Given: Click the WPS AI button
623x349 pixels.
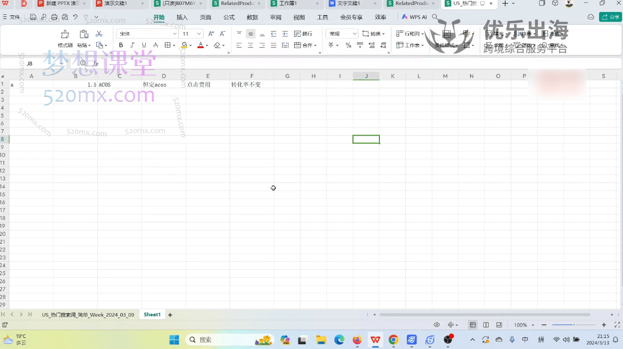Looking at the screenshot, I should click(414, 17).
